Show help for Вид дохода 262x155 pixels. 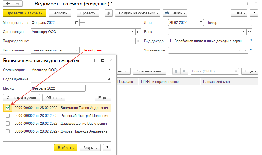pyautogui.click(x=251, y=41)
